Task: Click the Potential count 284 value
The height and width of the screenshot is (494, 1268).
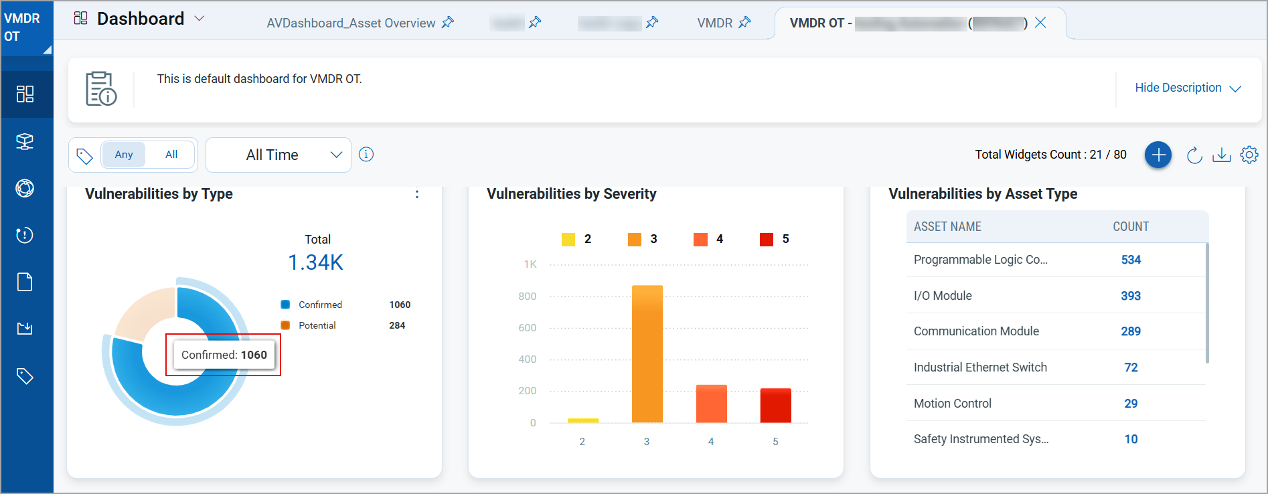Action: click(397, 325)
